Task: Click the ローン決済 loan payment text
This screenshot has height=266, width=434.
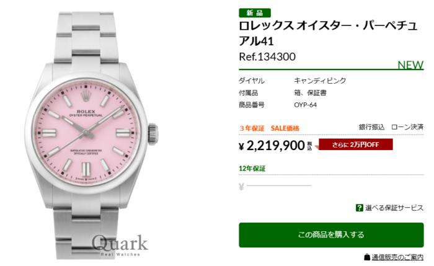Action: 407,127
